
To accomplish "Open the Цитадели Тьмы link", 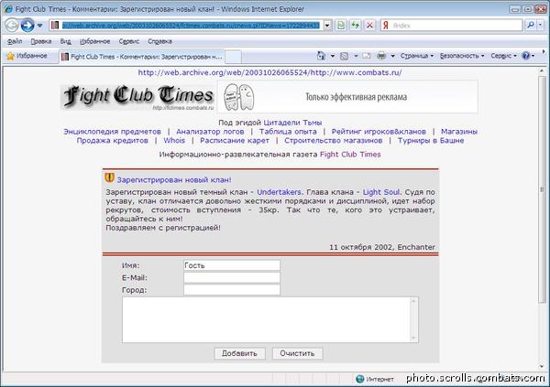I will (x=292, y=123).
